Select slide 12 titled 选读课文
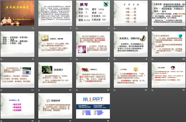This screenshot has height=122, width=186. (x=55, y=75)
